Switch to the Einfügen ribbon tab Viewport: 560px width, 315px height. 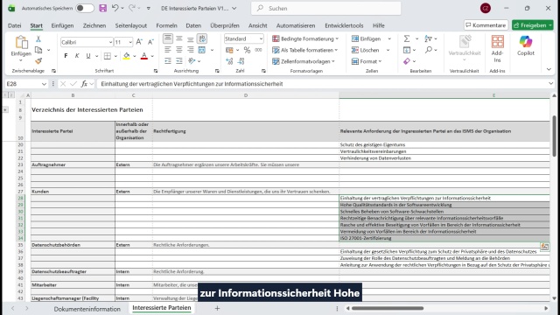point(62,25)
